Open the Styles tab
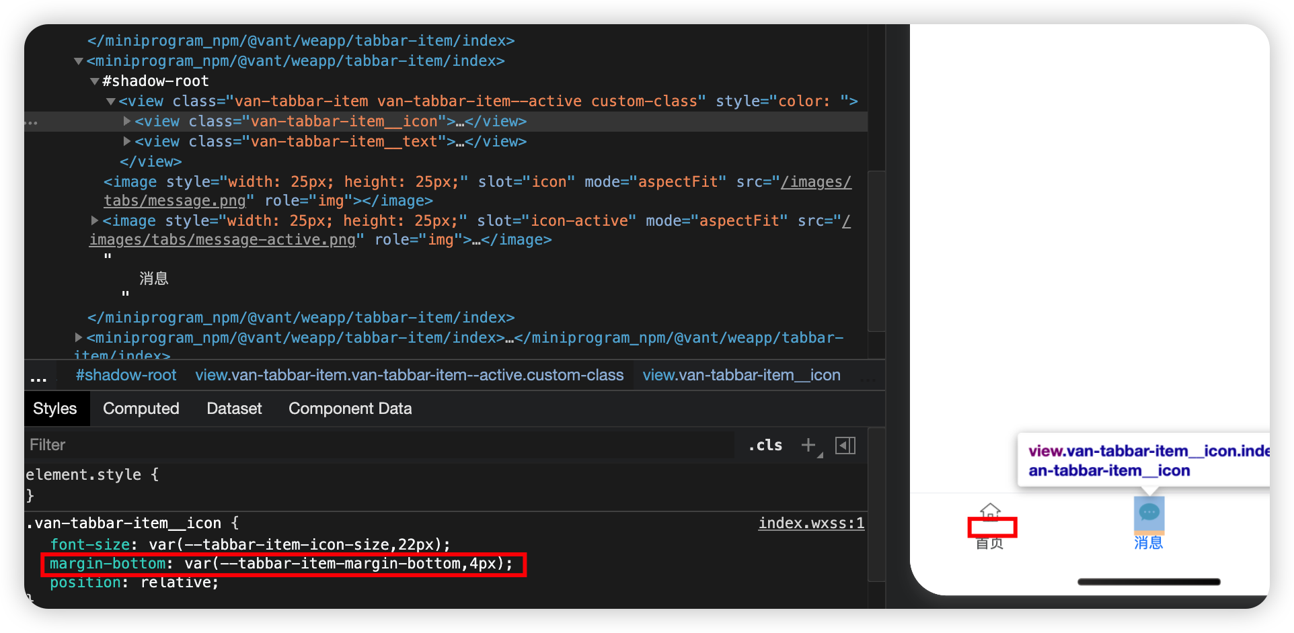The image size is (1294, 633). click(55, 409)
